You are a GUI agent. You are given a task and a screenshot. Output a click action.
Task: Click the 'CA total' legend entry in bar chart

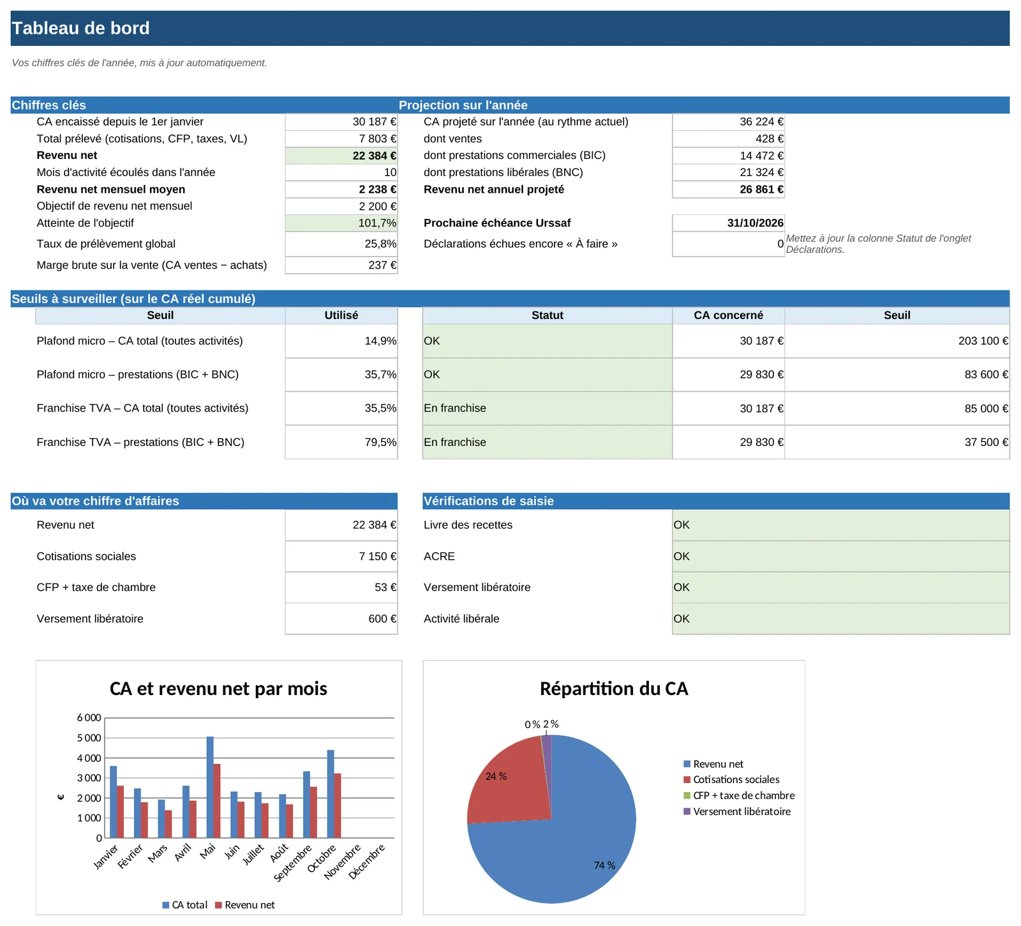click(x=185, y=905)
